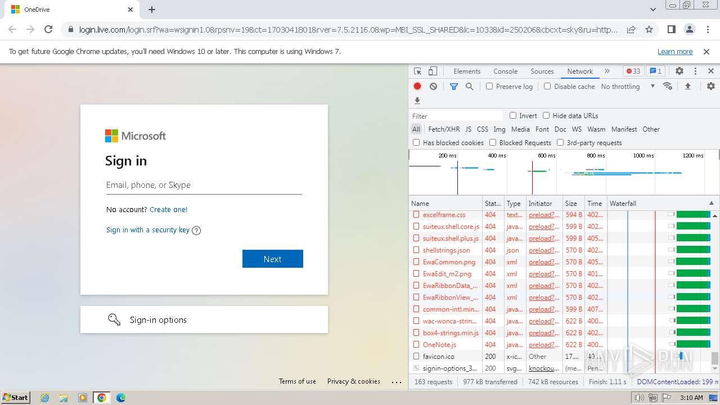This screenshot has width=720, height=405.
Task: Expand more DevTools tabs chevron
Action: pos(607,71)
